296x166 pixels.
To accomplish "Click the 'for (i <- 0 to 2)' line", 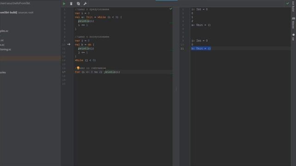I will (97, 72).
